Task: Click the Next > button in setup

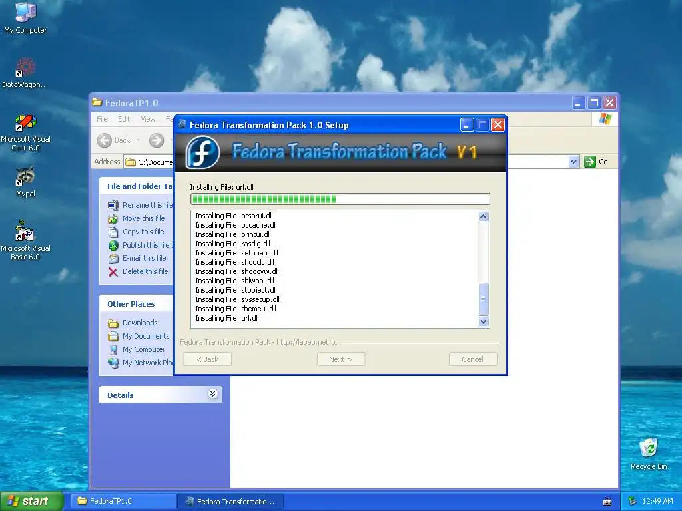Action: click(340, 359)
